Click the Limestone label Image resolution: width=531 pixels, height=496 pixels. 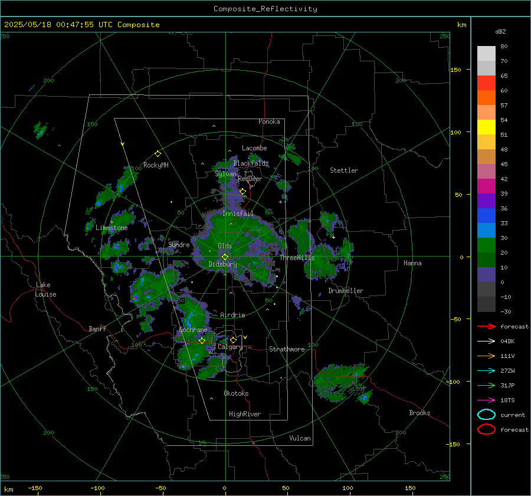(x=112, y=228)
